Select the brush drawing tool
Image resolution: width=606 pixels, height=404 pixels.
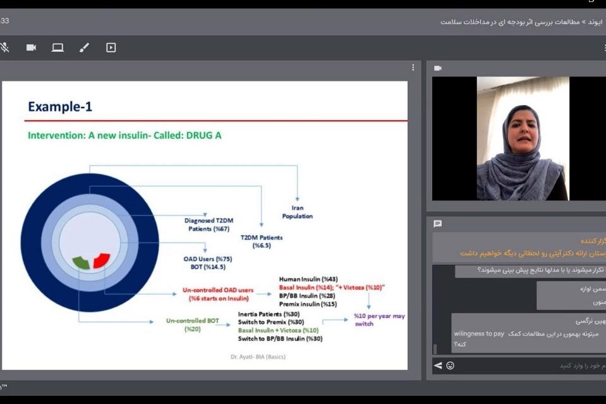(84, 47)
